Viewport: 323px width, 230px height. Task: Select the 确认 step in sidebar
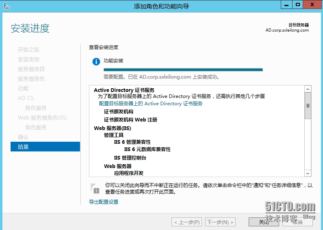[x=23, y=137]
